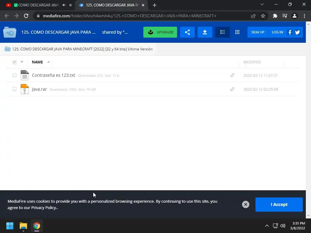The height and width of the screenshot is (233, 311).
Task: Expand selection options dropdown arrow beside select-all checkbox
Action: pyautogui.click(x=22, y=62)
